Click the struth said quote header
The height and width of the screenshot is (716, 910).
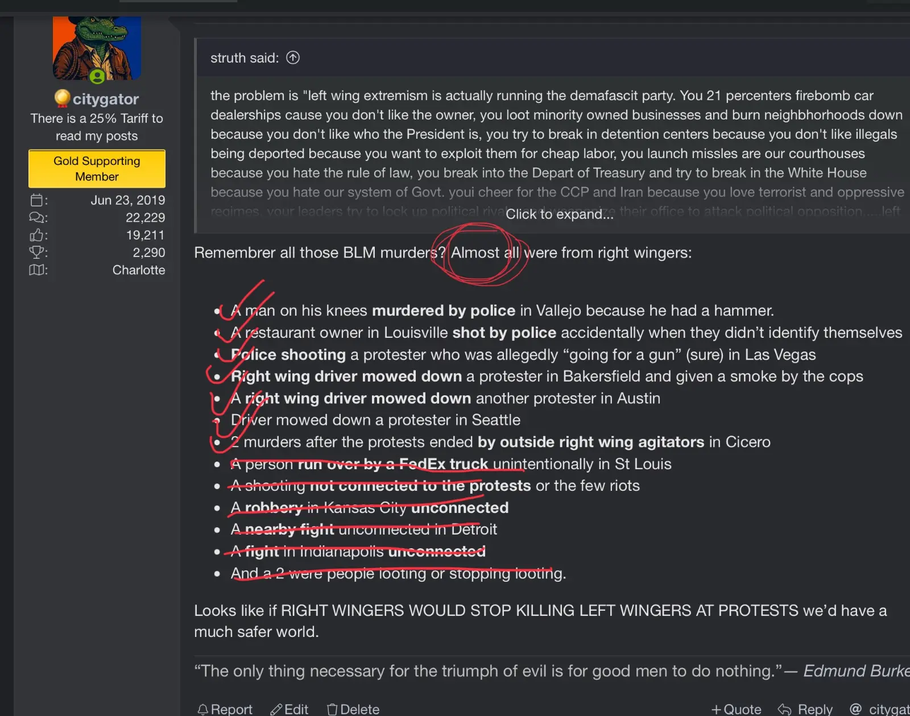pos(245,58)
